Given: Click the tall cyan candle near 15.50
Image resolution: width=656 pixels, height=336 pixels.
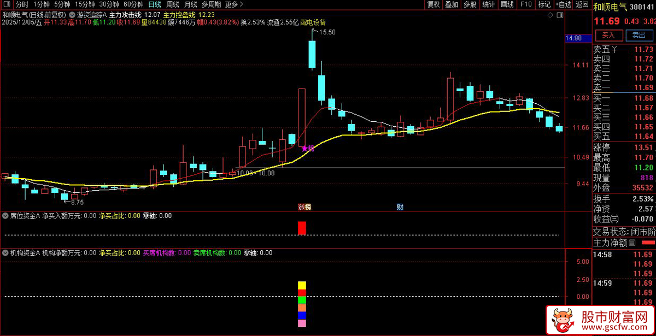Looking at the screenshot, I should point(312,54).
